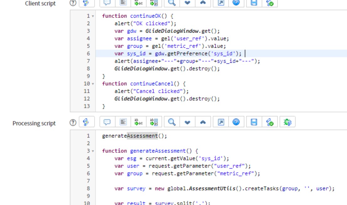
Task: Collapse the generateAssessment function fold arrow
Action: pyautogui.click(x=93, y=151)
